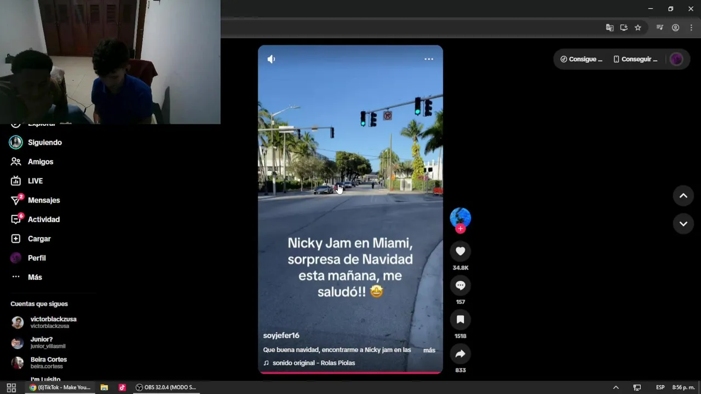This screenshot has width=701, height=394.
Task: Open the network icon in the system tray
Action: click(637, 387)
